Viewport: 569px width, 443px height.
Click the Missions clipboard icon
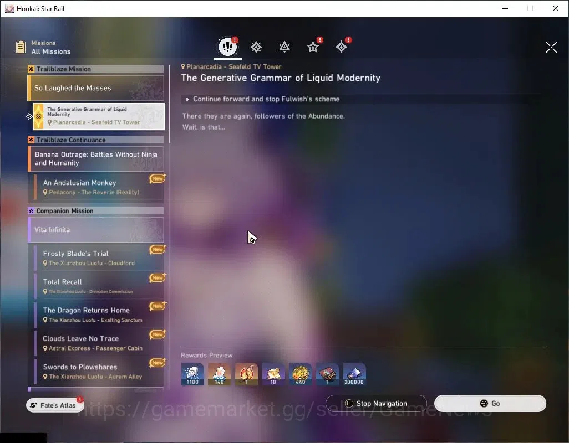(x=21, y=47)
